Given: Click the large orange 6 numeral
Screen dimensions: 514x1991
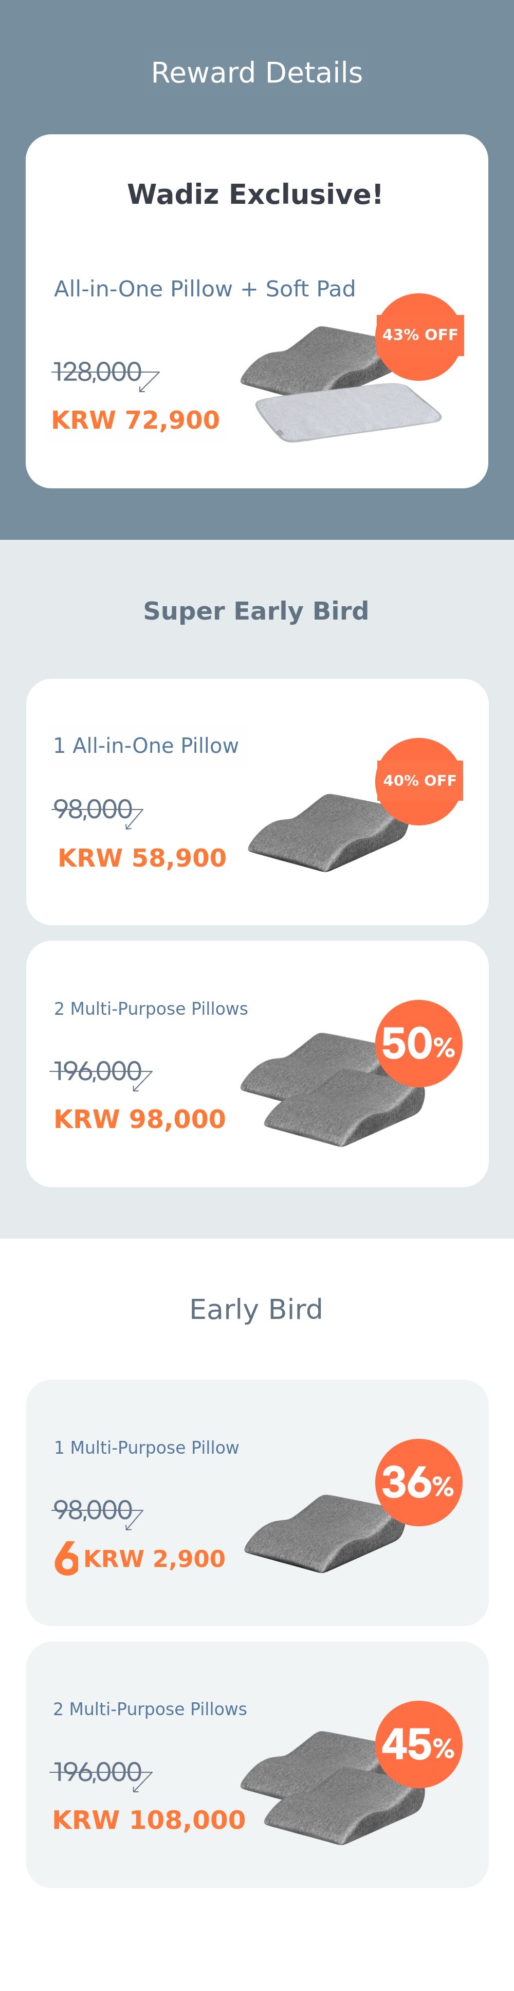Looking at the screenshot, I should point(66,1557).
